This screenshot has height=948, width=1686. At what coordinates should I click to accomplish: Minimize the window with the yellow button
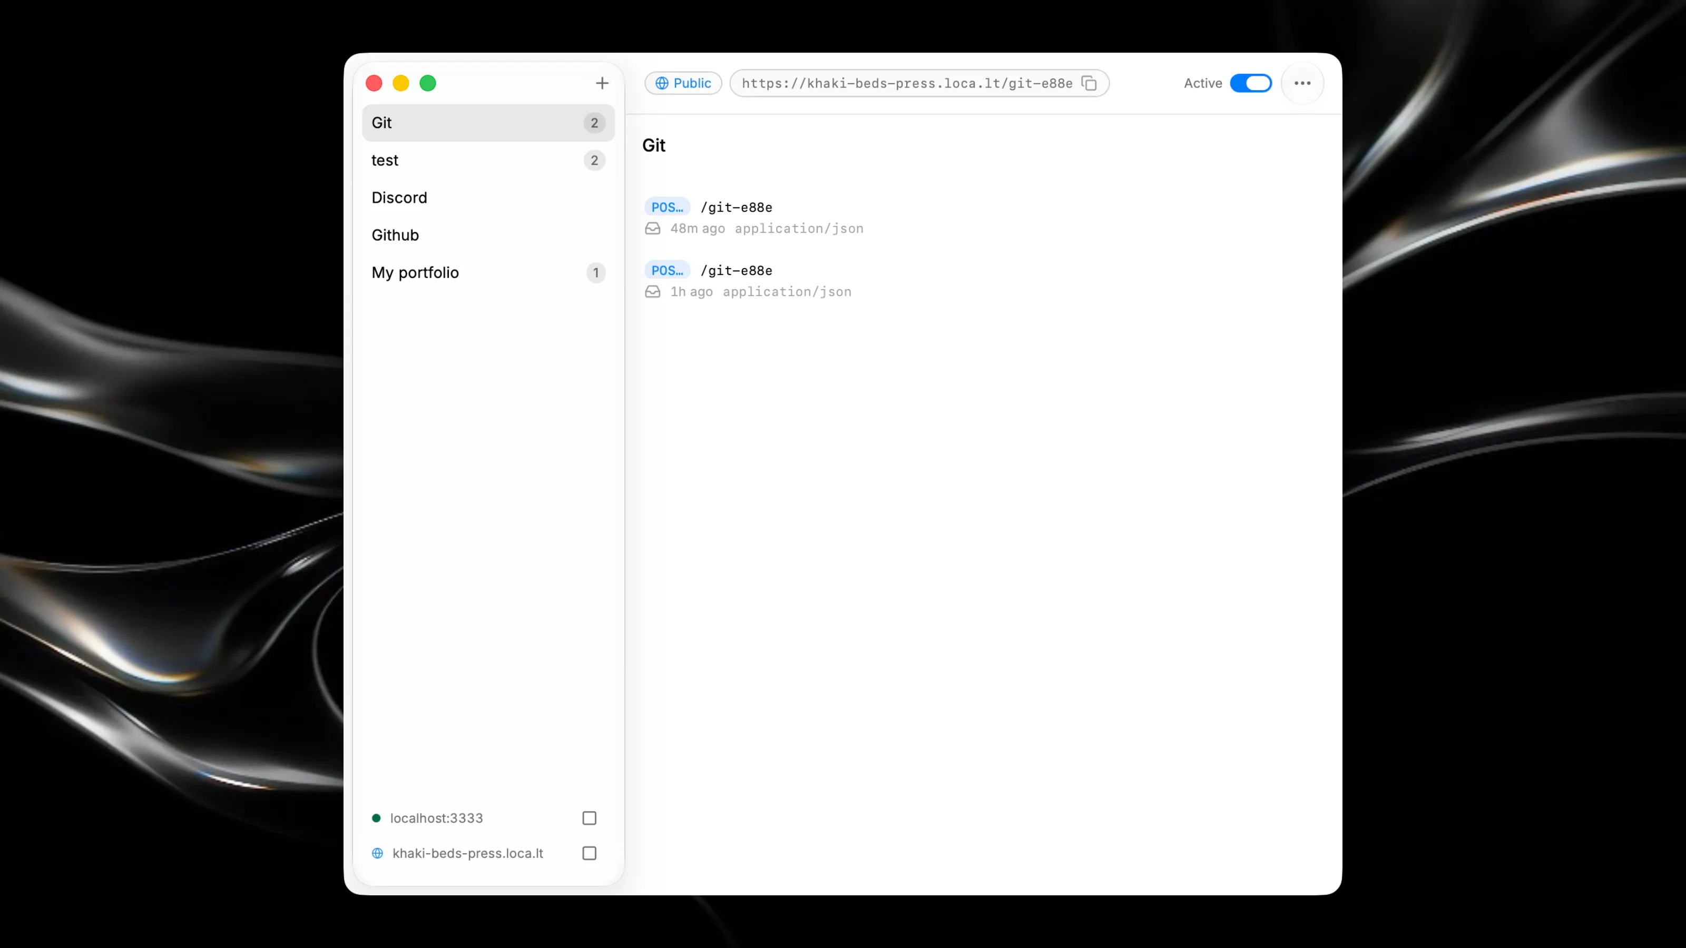click(400, 83)
